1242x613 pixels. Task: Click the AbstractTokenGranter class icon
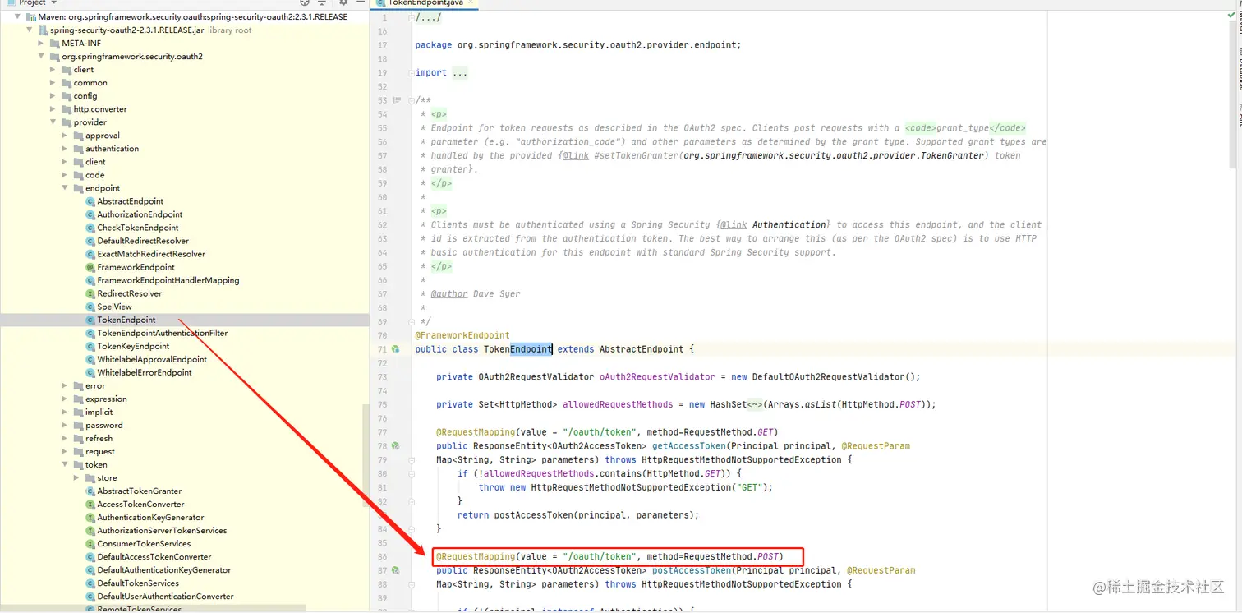pyautogui.click(x=90, y=491)
